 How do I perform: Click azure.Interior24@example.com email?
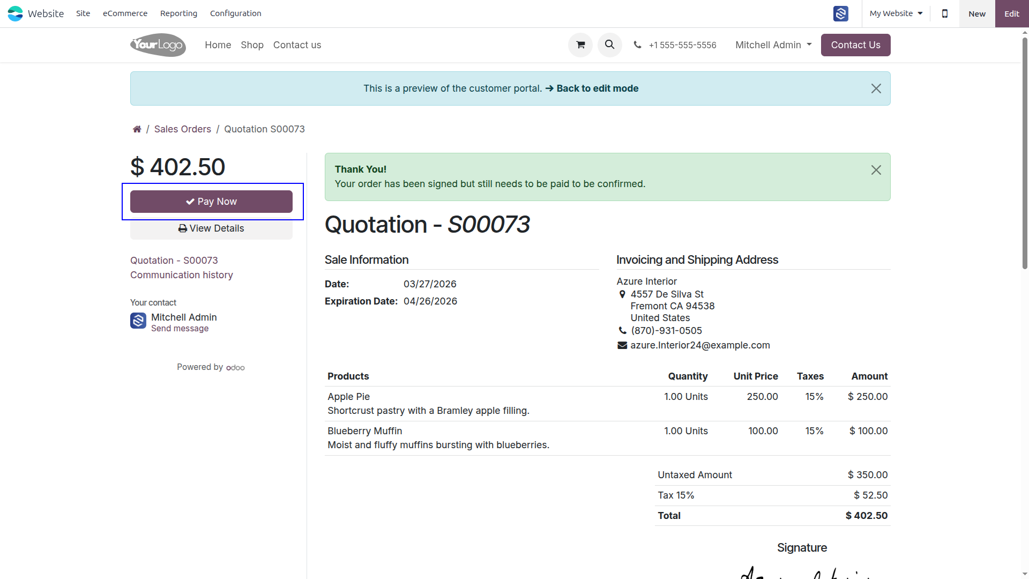pyautogui.click(x=700, y=345)
